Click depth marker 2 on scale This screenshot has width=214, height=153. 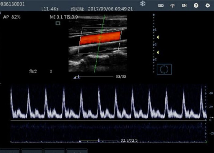tap(155, 45)
